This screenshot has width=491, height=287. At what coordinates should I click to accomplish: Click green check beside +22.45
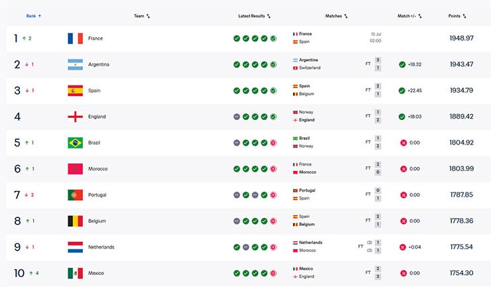(x=401, y=90)
